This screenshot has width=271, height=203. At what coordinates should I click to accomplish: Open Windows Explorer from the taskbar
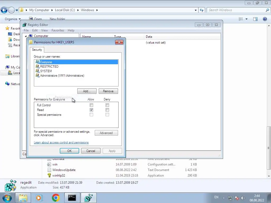click(x=23, y=198)
